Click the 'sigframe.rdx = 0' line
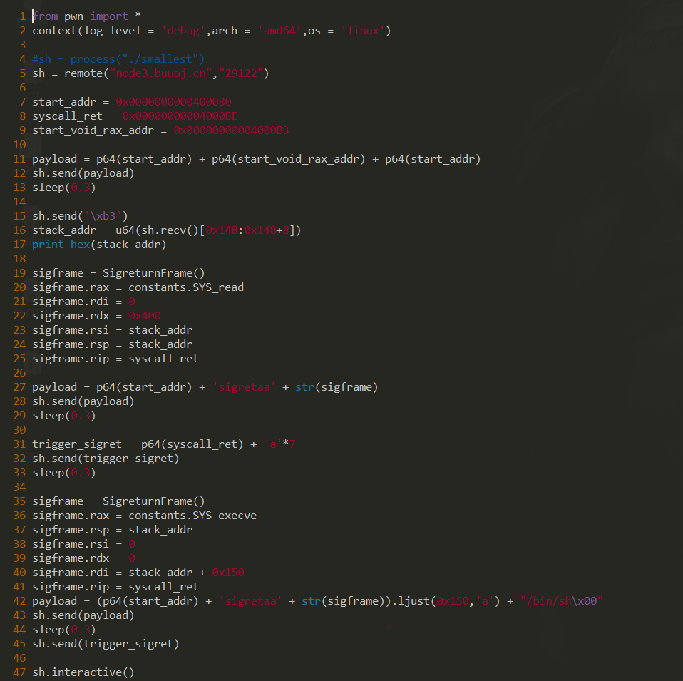Viewport: 683px width, 681px height. click(x=83, y=558)
